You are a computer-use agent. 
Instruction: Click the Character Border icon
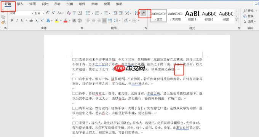[80, 13]
